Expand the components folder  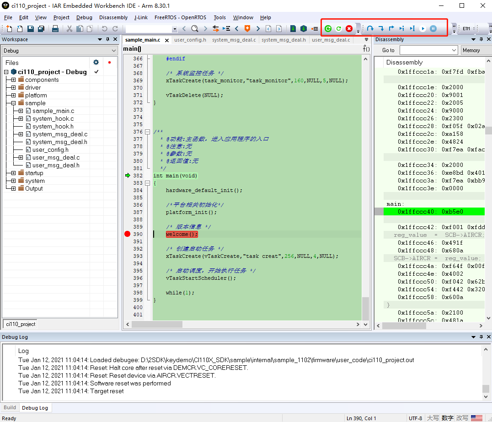(x=13, y=80)
